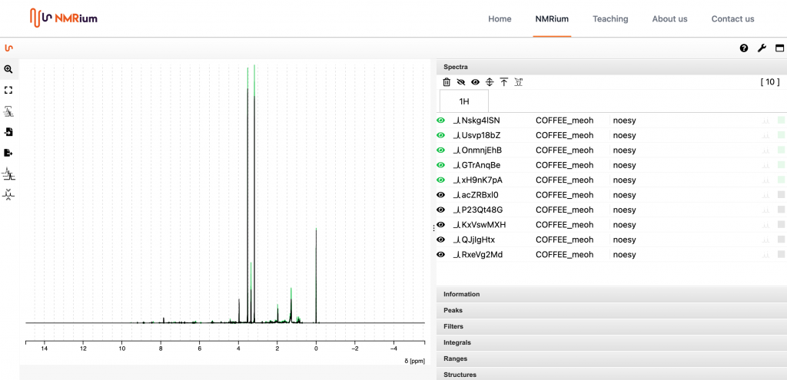Screen dimensions: 787x380
Task: Click the reset scale up-arrow icon
Action: click(x=504, y=82)
